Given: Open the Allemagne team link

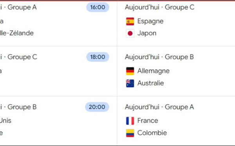Looking at the screenshot, I should coord(154,71).
